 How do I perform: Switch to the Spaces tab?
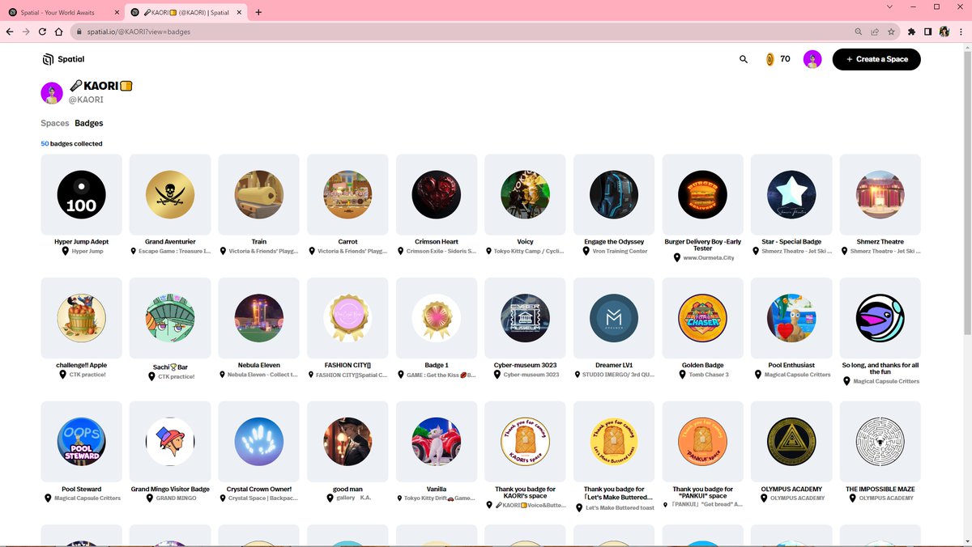click(x=55, y=123)
